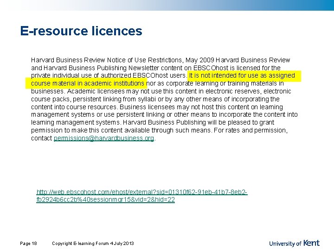This screenshot has height=251, width=334.
Task: Click the 'E-resource licences' slide title
Action: pyautogui.click(x=81, y=31)
